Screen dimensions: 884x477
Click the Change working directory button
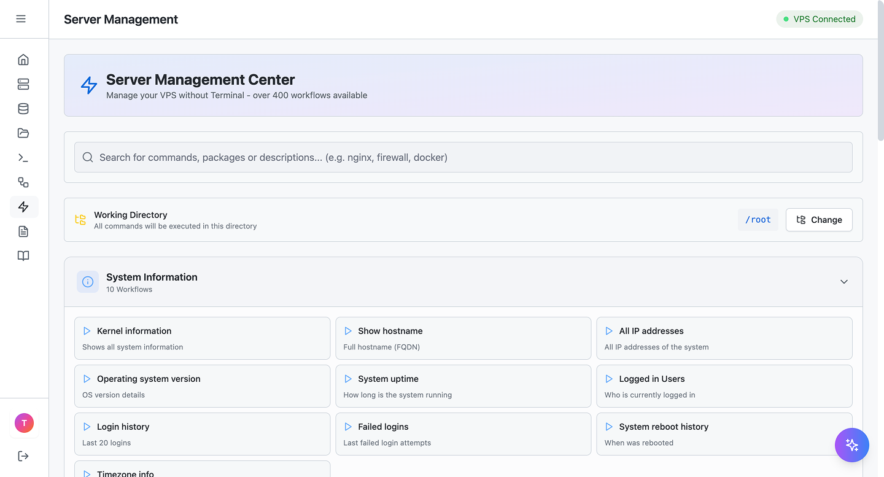point(819,220)
